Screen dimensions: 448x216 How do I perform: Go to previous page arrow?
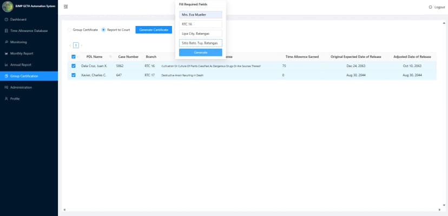pos(70,45)
